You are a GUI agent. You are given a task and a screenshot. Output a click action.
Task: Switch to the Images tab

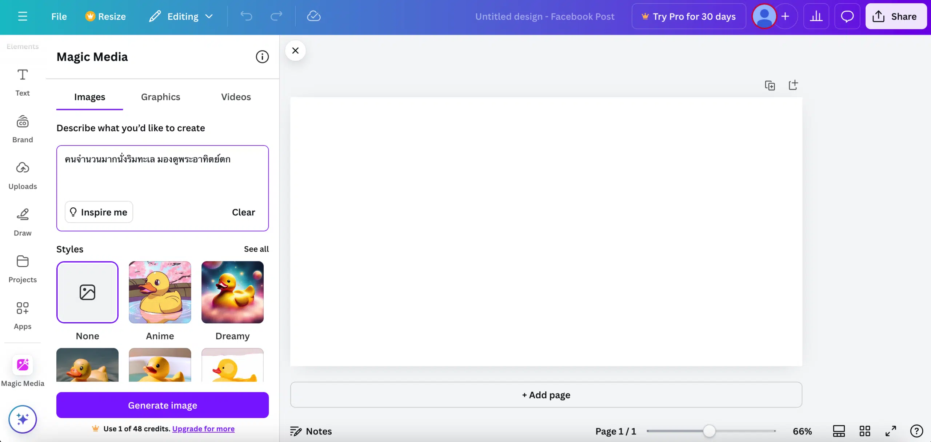(89, 97)
